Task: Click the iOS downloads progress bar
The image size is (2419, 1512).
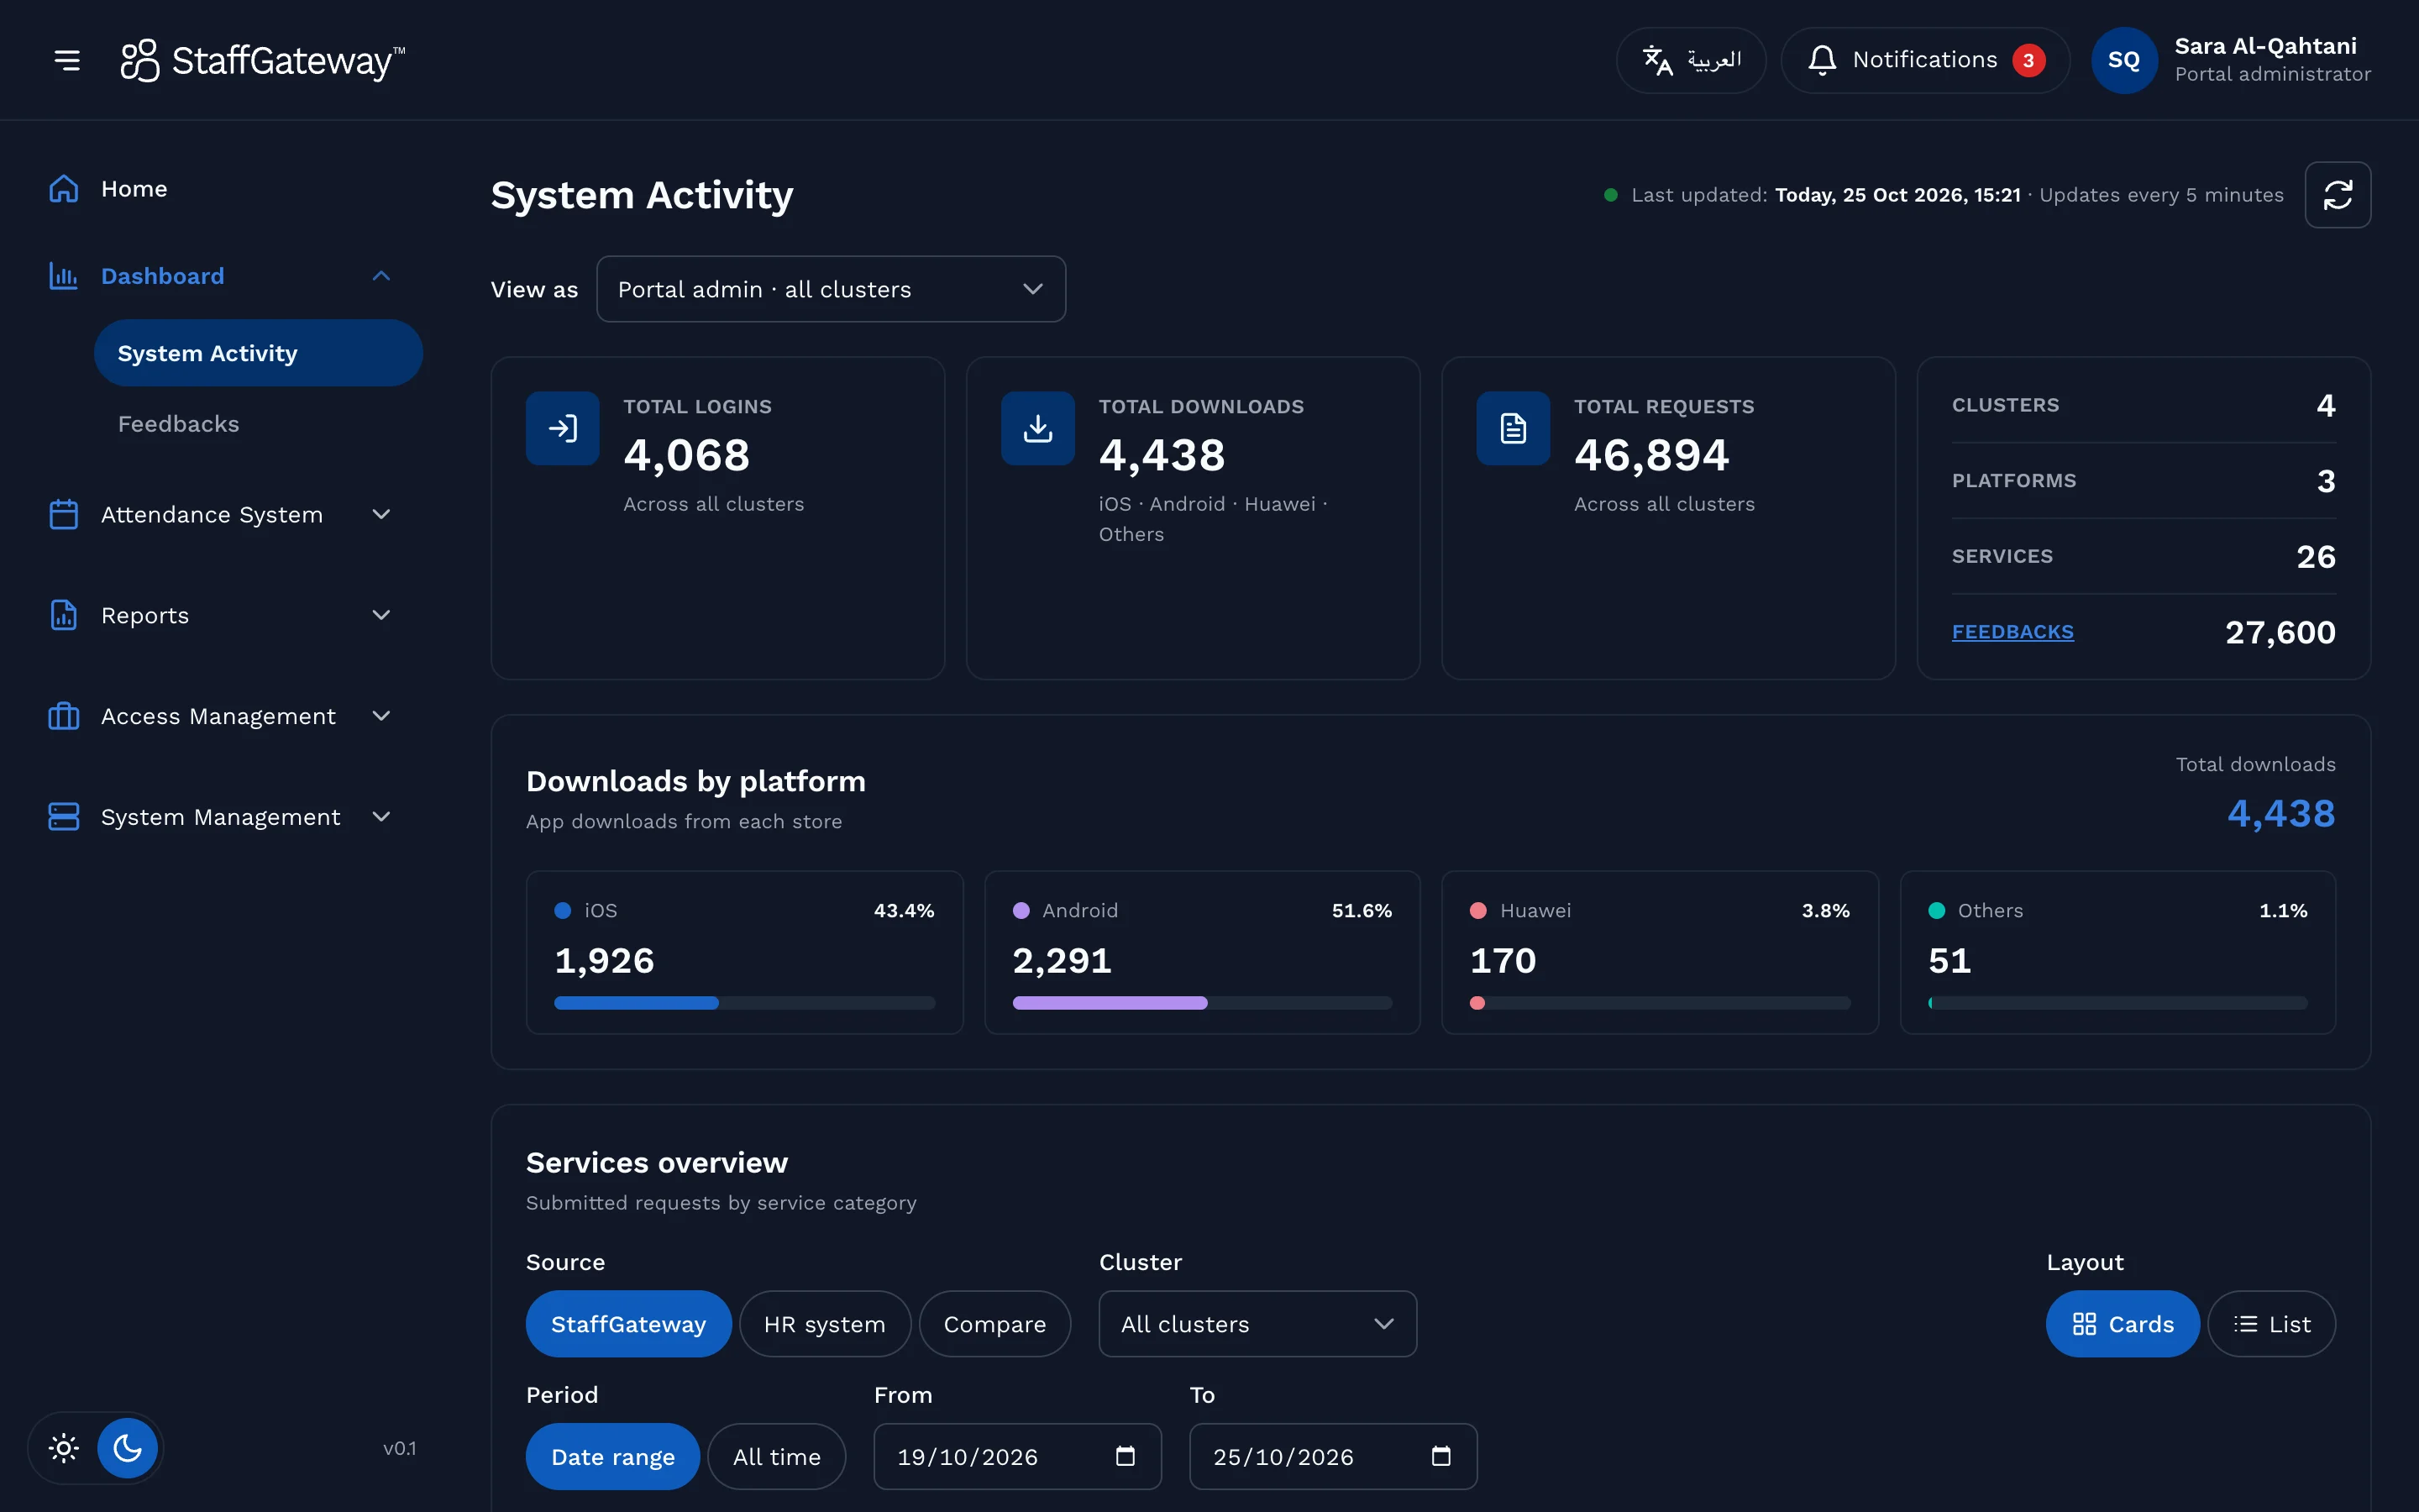Action: 745,1003
